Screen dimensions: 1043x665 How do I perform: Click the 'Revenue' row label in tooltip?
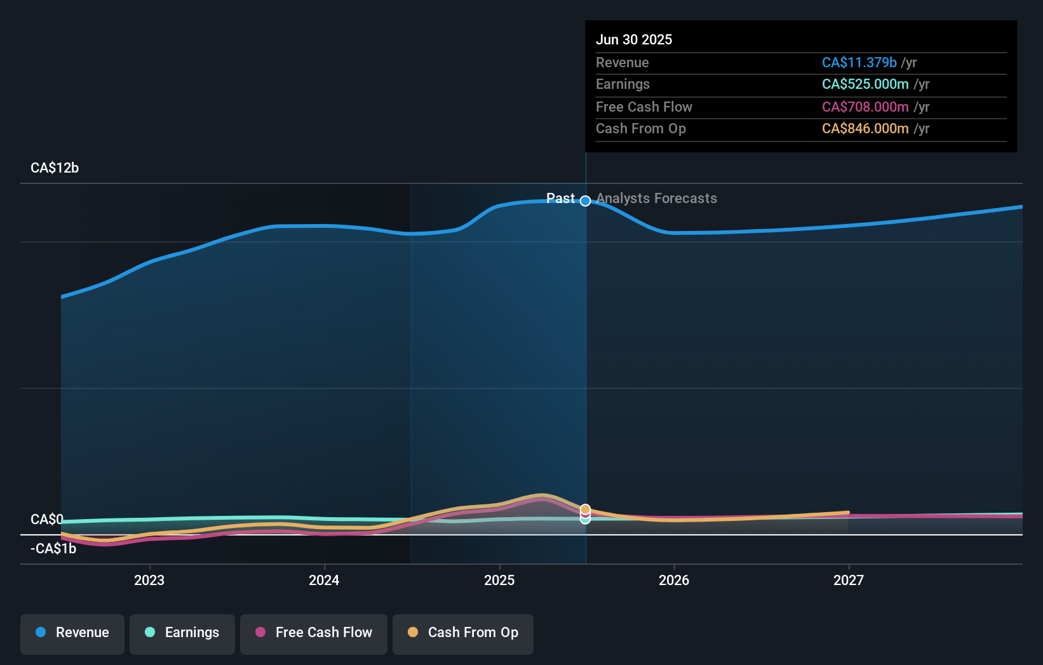tap(622, 63)
